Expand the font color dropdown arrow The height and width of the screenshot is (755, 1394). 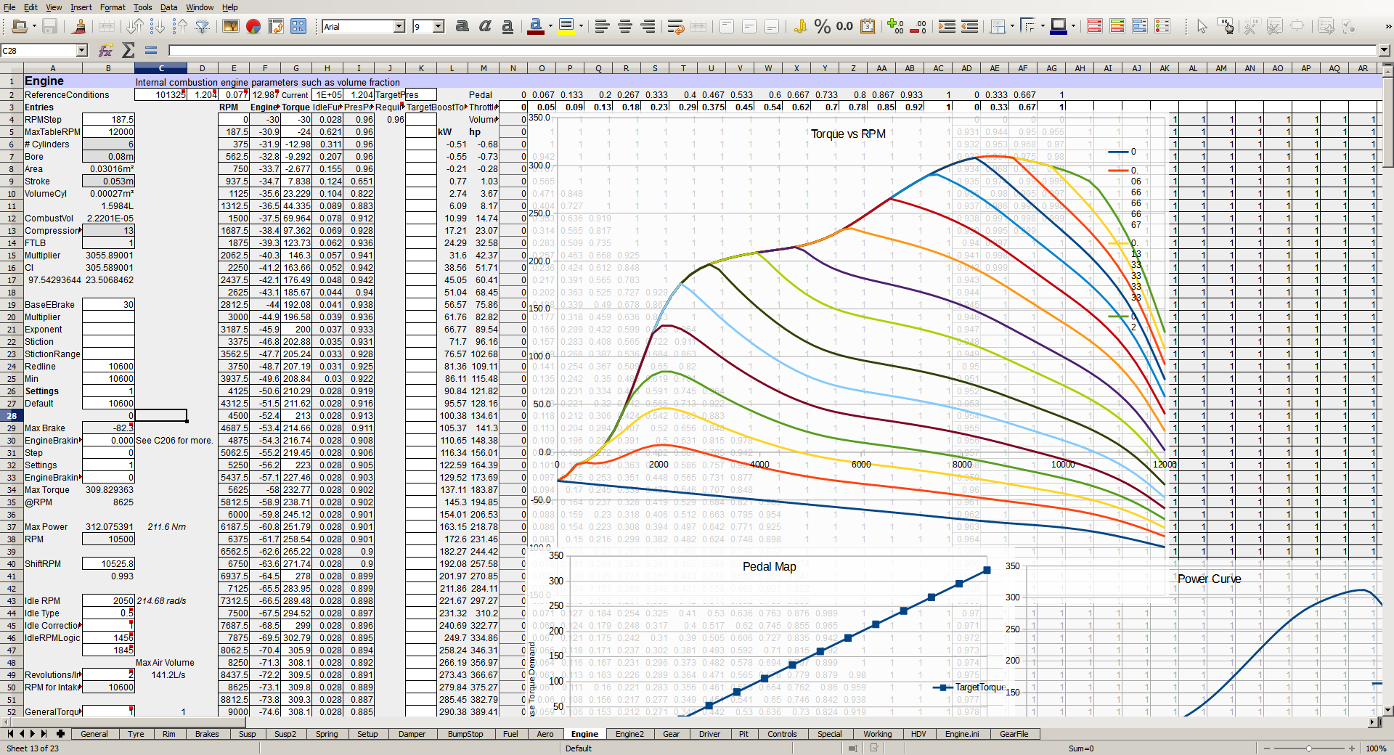550,27
